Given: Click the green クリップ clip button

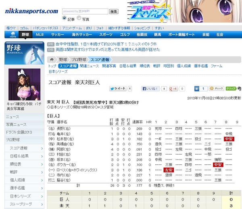Looking at the screenshot, I should (231, 89).
